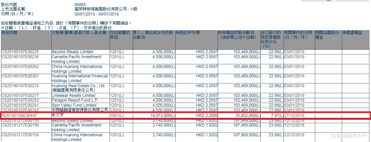Click Huarong International Financial Holdings Limited
This screenshot has height=142, width=371.
pos(80,78)
